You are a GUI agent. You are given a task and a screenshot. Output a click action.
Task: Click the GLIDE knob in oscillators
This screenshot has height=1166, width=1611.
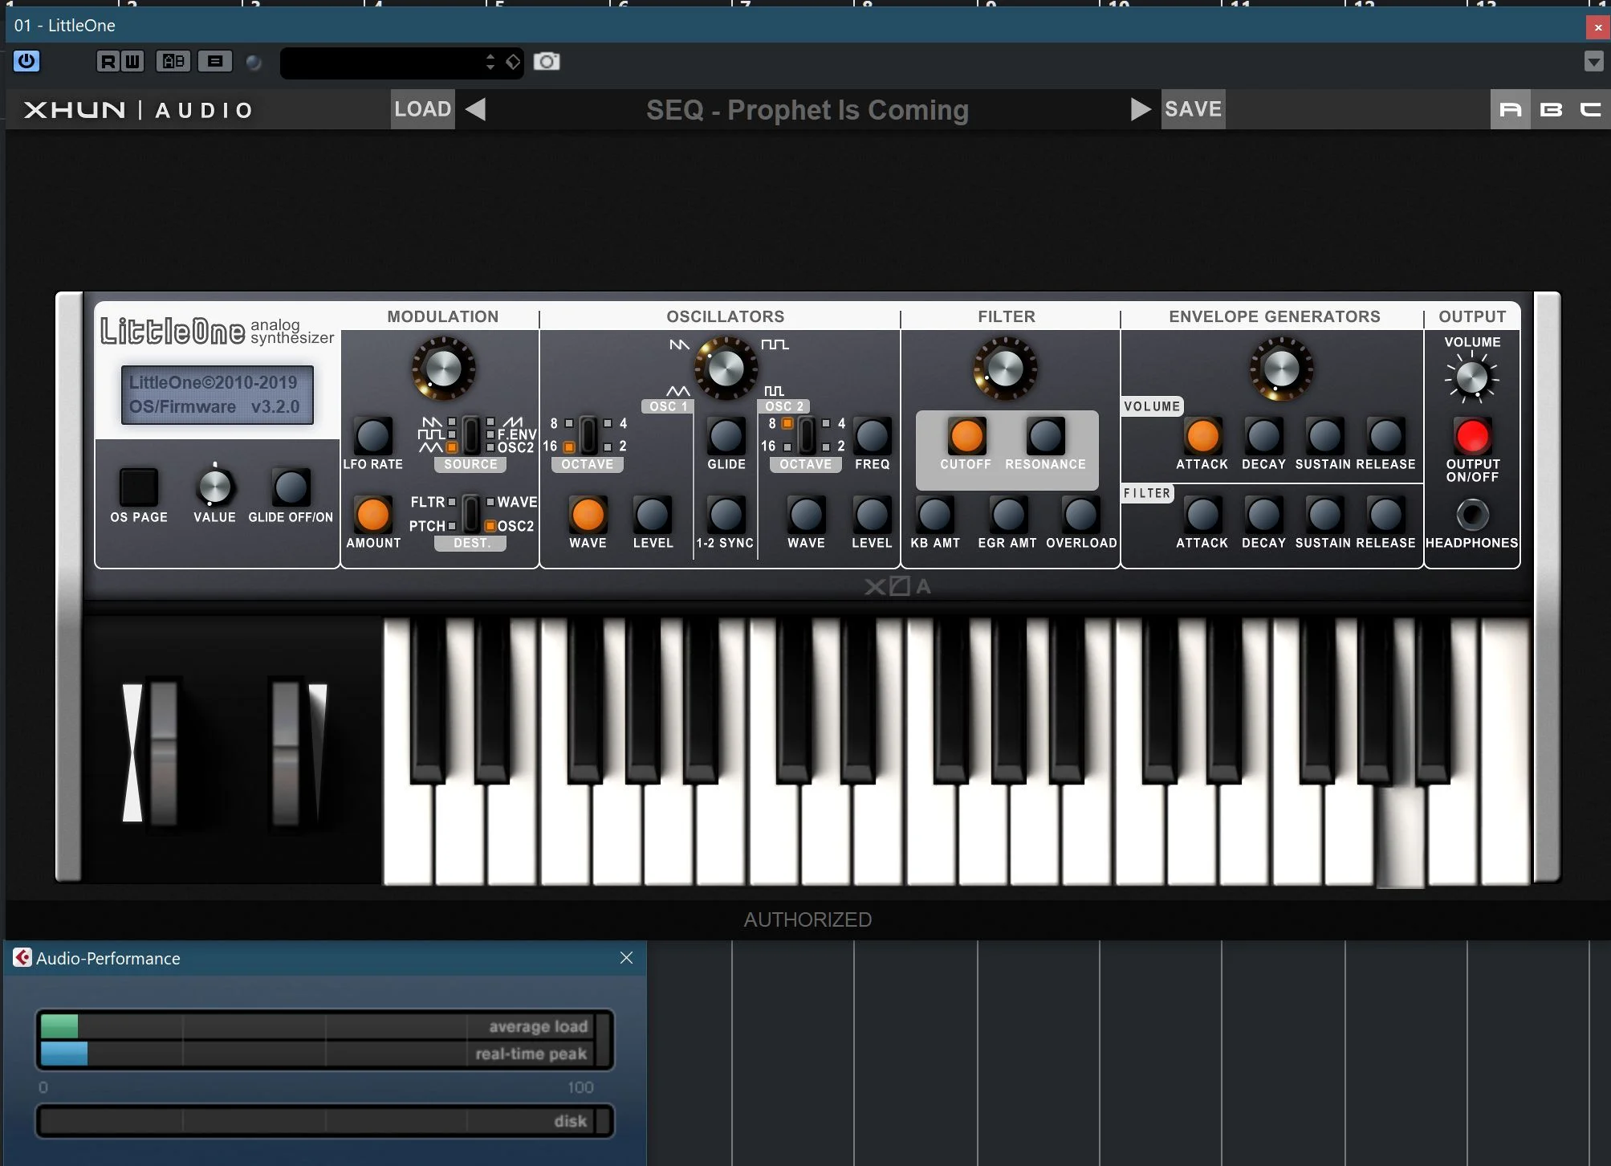pyautogui.click(x=726, y=436)
